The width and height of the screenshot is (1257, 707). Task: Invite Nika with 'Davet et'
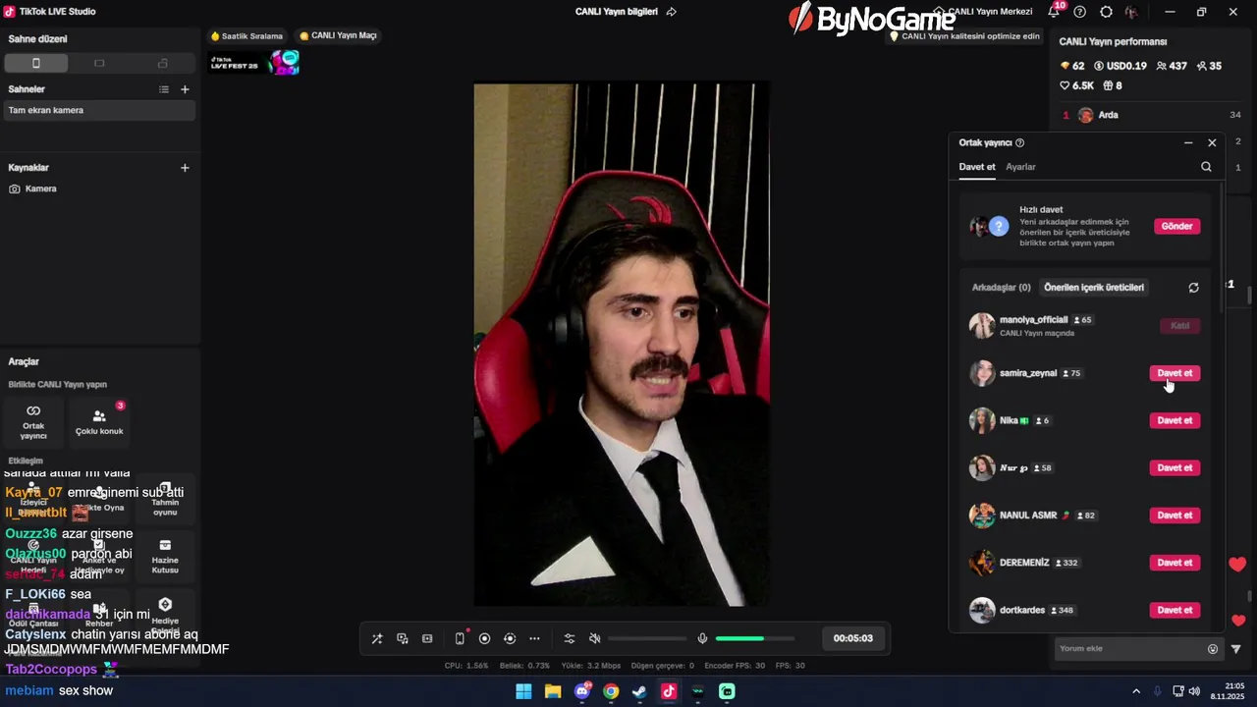point(1175,420)
